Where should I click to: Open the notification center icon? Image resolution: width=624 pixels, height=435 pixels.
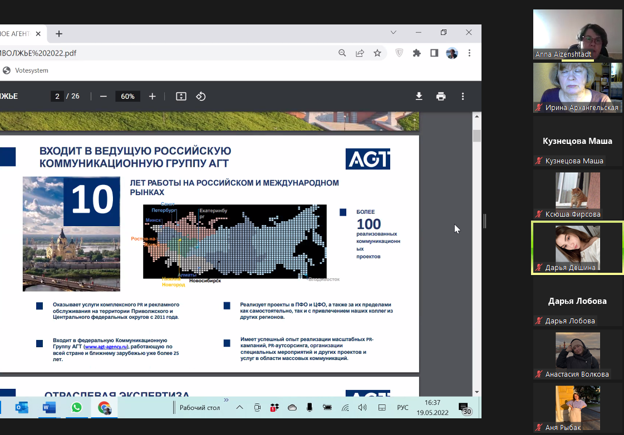(x=464, y=408)
